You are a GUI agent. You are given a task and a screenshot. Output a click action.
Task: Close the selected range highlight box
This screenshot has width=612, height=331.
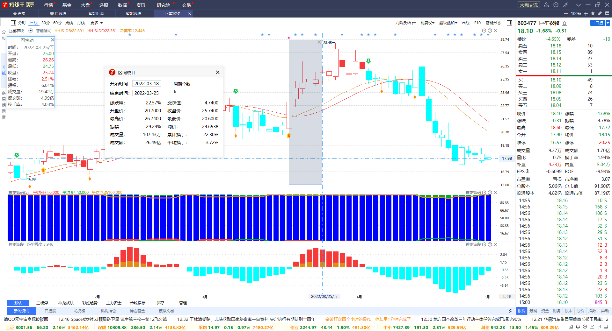coord(319,42)
